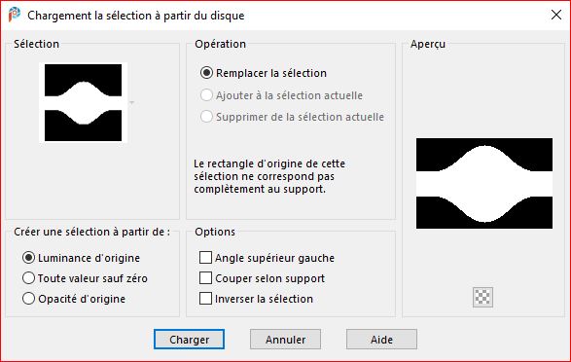The height and width of the screenshot is (362, 571).
Task: Cancel with the Annuler button
Action: pos(285,340)
